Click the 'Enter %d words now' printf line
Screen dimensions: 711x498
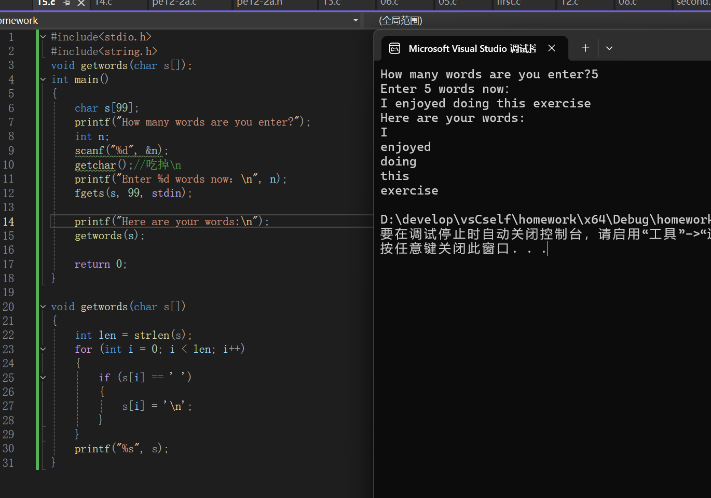pos(181,179)
